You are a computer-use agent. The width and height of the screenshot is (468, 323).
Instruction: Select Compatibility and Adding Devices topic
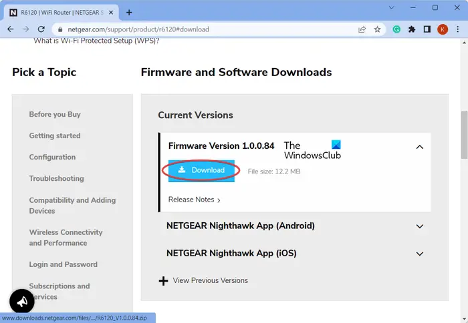click(72, 206)
